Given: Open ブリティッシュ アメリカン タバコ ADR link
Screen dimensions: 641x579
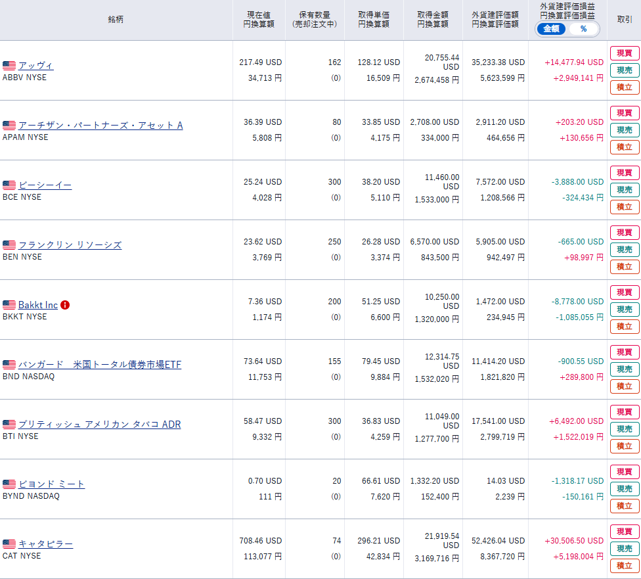Looking at the screenshot, I should (x=99, y=425).
